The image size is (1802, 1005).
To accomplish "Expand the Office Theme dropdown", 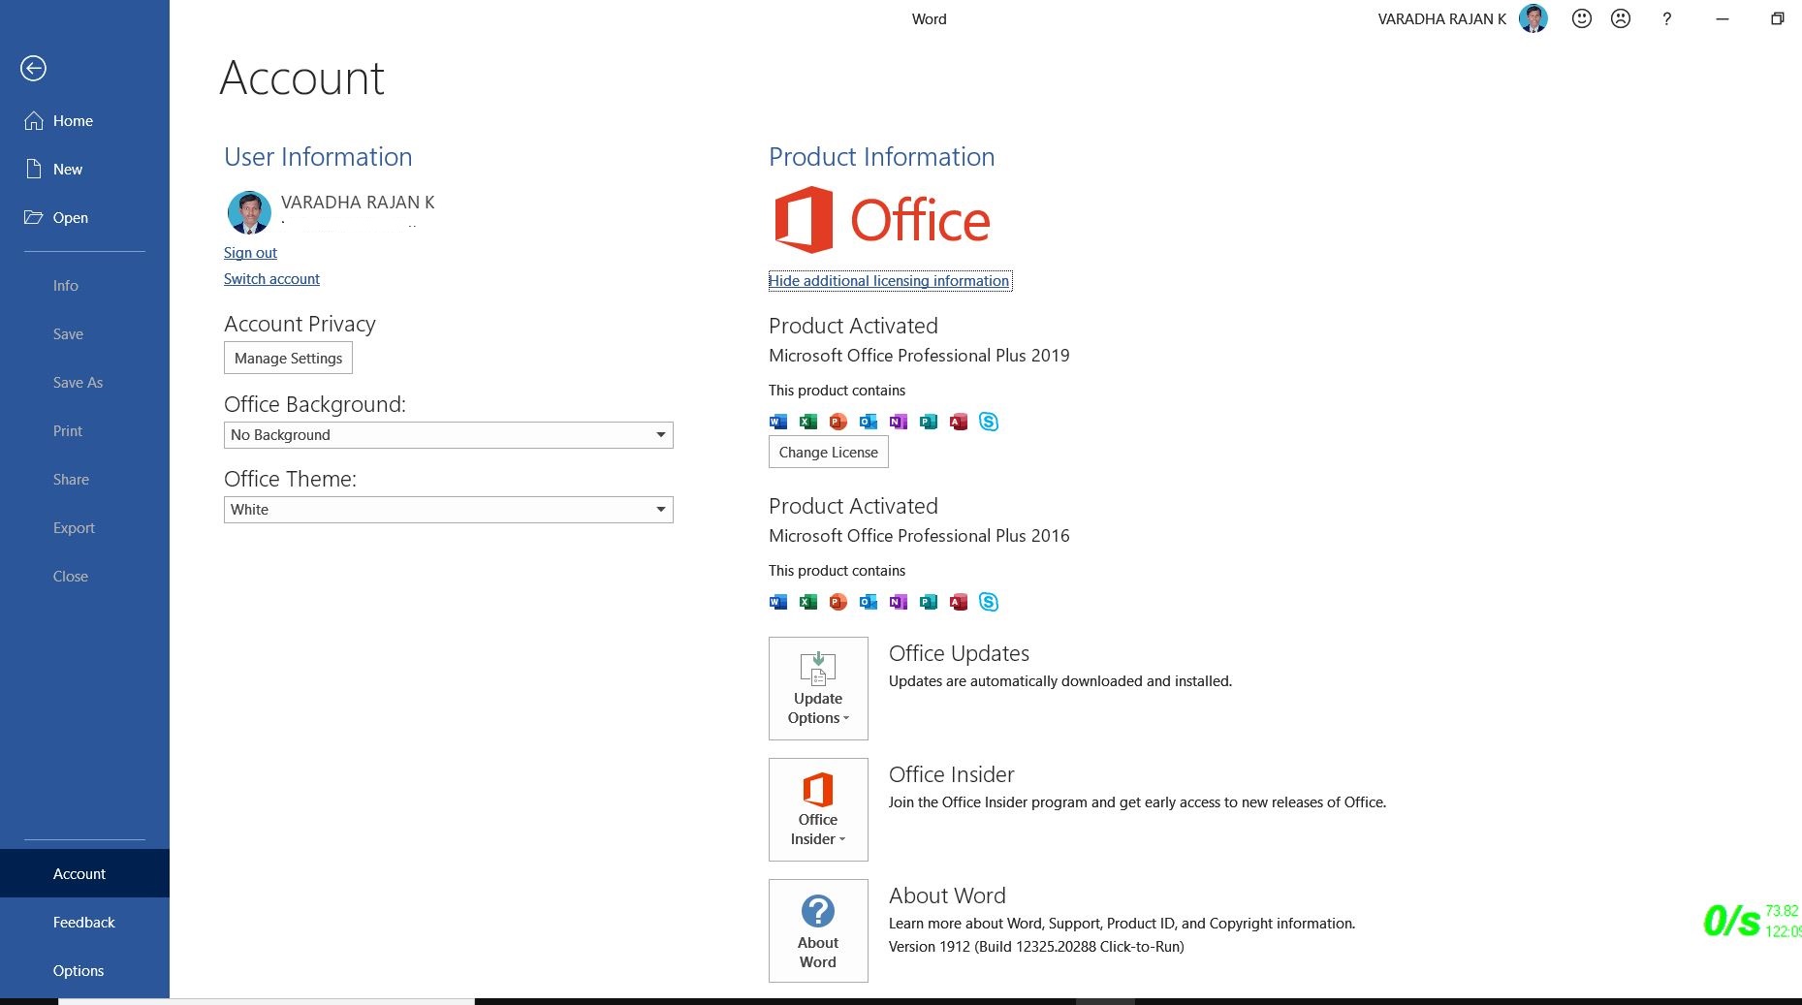I will click(x=448, y=510).
